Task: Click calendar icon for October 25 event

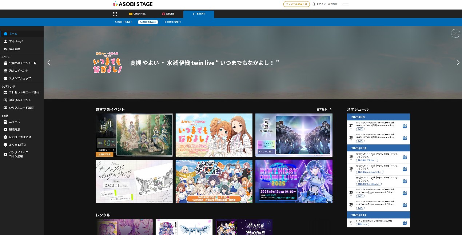Action: point(405,193)
